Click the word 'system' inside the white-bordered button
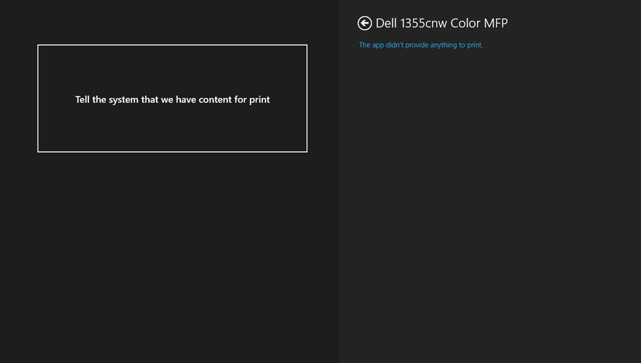 (x=123, y=100)
